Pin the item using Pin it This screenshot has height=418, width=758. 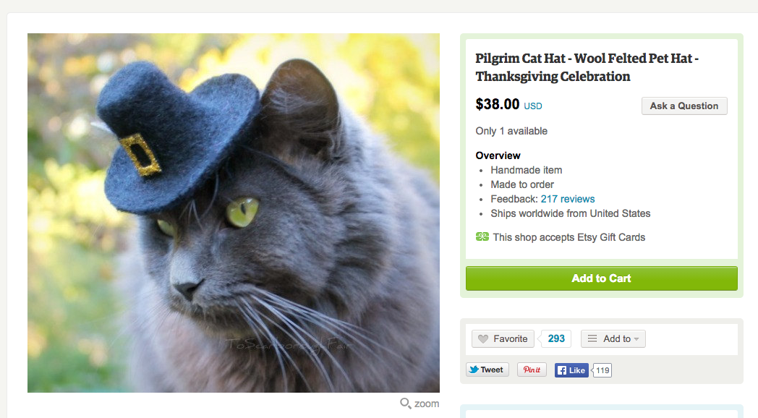[532, 370]
